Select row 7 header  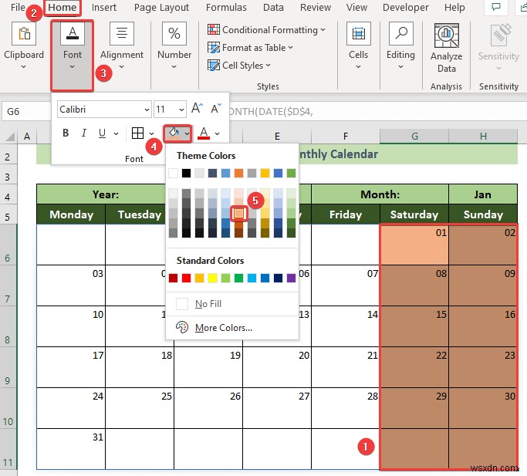(8, 285)
